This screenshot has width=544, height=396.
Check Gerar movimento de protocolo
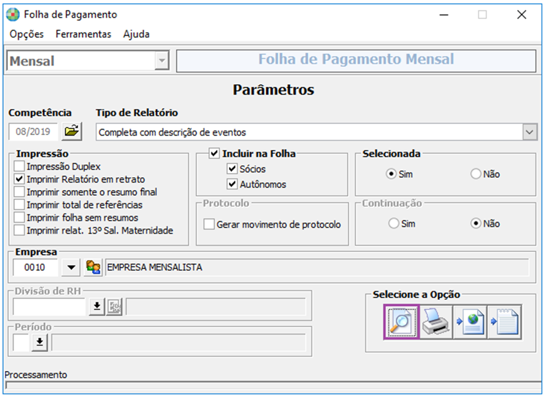coord(209,225)
